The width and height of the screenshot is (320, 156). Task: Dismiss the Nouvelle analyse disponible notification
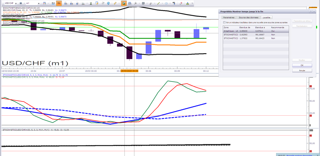coord(318,155)
